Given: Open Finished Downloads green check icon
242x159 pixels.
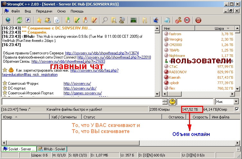Looking at the screenshot, I should tap(77, 20).
